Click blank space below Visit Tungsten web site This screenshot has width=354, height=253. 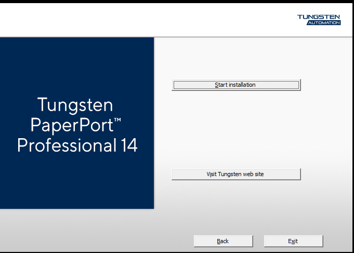click(235, 203)
